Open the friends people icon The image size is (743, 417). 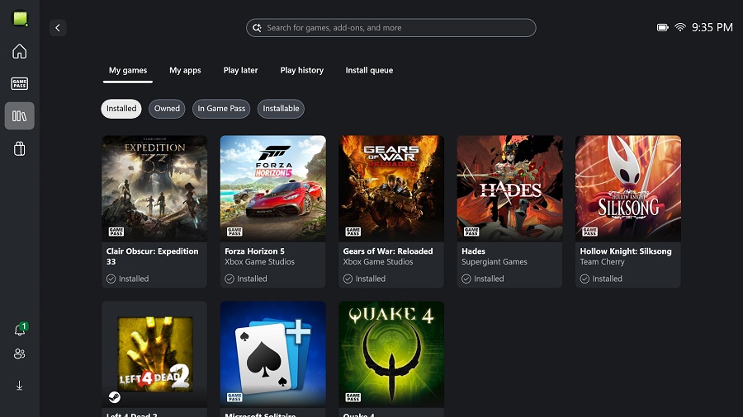tap(19, 354)
